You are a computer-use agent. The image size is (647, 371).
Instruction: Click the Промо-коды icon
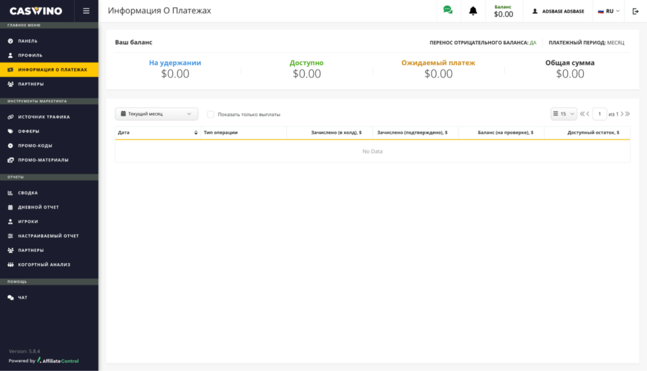click(10, 146)
